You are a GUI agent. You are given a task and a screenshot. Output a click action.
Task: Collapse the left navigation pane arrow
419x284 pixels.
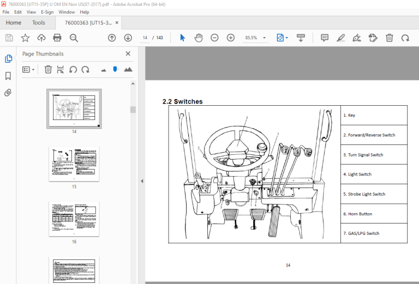pyautogui.click(x=142, y=181)
